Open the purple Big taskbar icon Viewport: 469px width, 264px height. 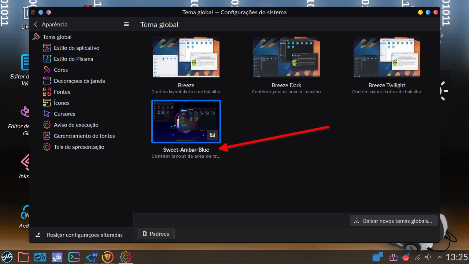[x=57, y=257]
